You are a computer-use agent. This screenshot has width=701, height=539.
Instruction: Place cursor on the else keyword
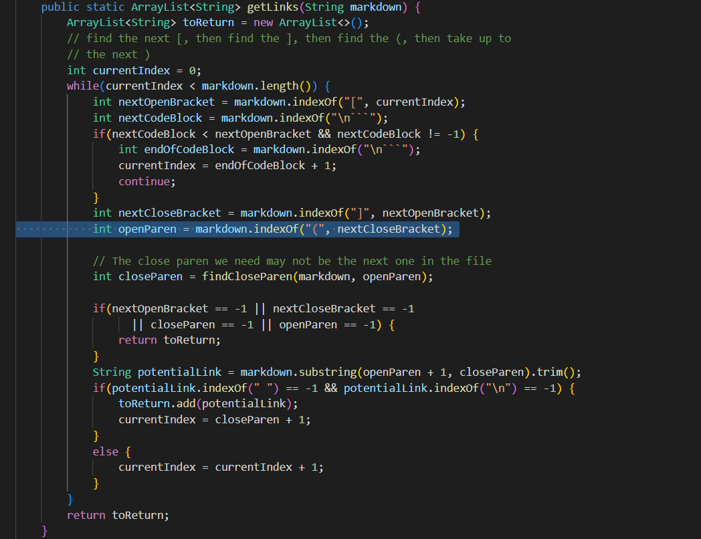[105, 451]
